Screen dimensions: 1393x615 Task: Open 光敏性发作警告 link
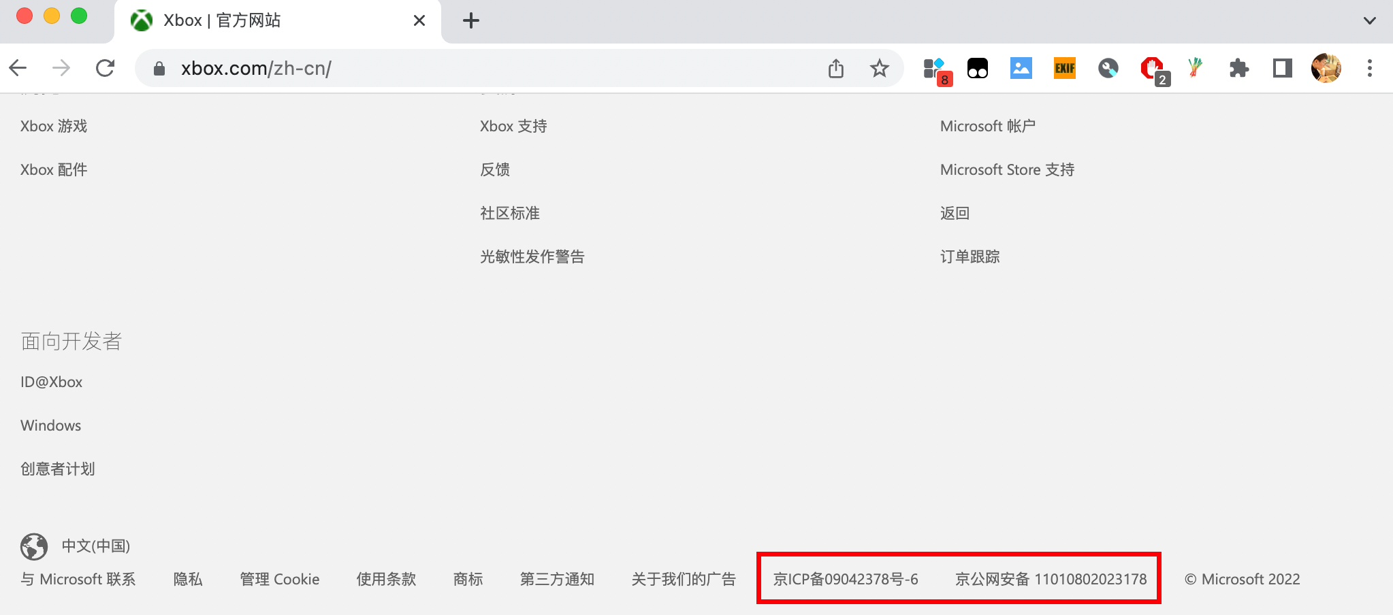[532, 257]
